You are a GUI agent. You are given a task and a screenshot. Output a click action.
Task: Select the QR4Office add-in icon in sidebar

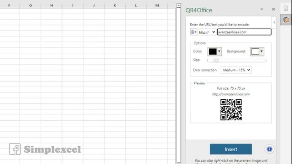286,20
